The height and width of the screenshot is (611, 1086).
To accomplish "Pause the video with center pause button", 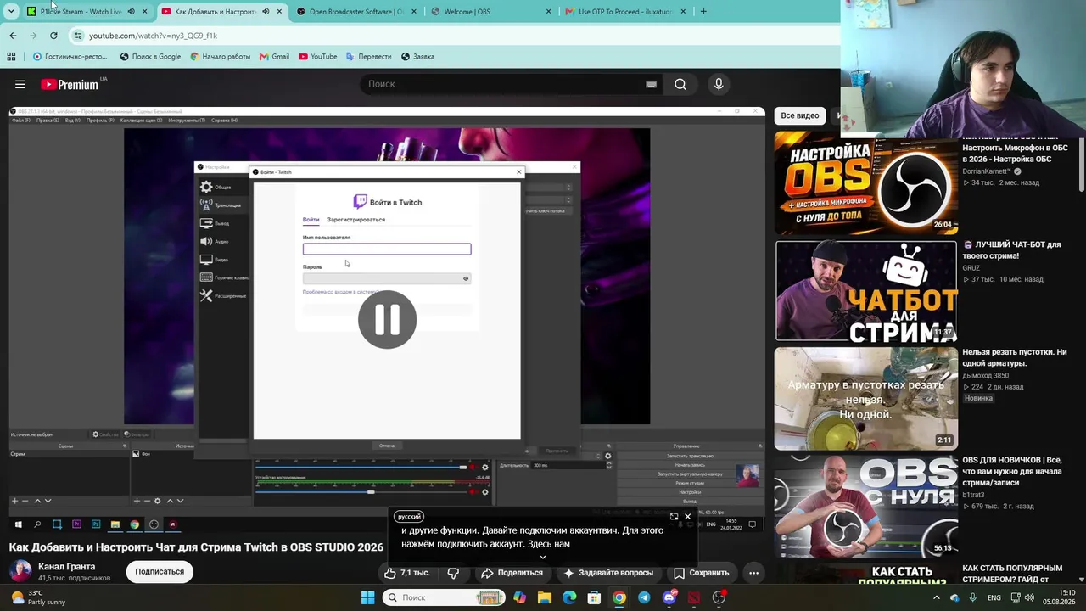I will 387,319.
